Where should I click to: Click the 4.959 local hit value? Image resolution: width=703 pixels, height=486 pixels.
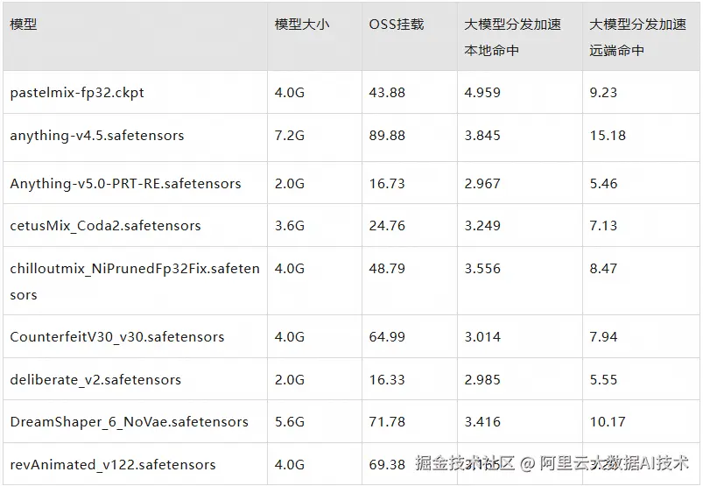coord(482,92)
